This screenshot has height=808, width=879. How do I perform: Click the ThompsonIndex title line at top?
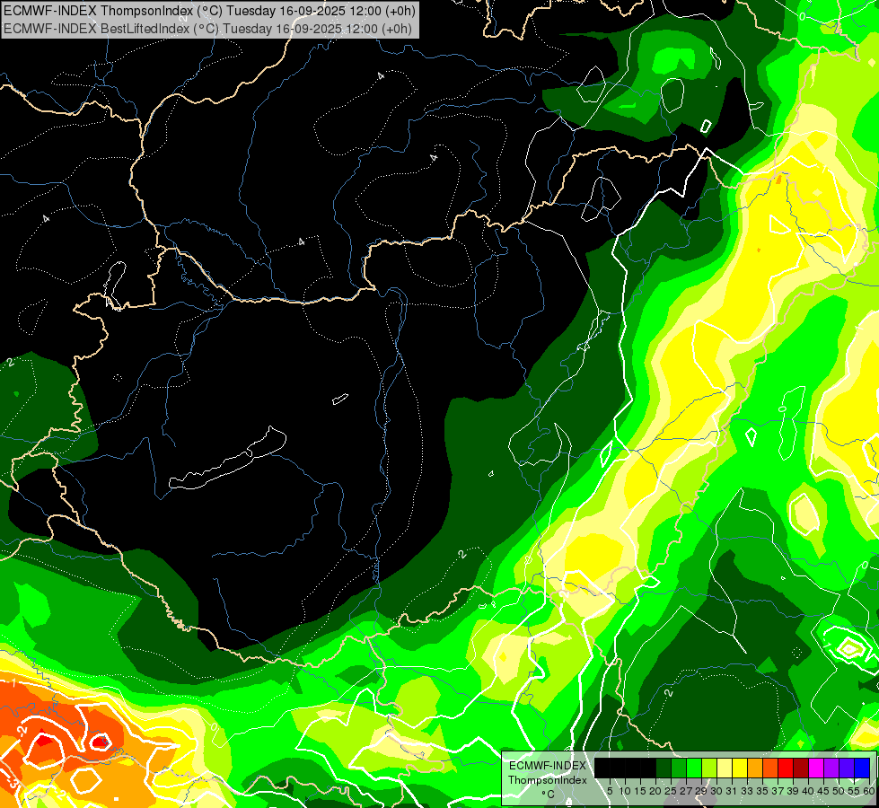point(208,11)
